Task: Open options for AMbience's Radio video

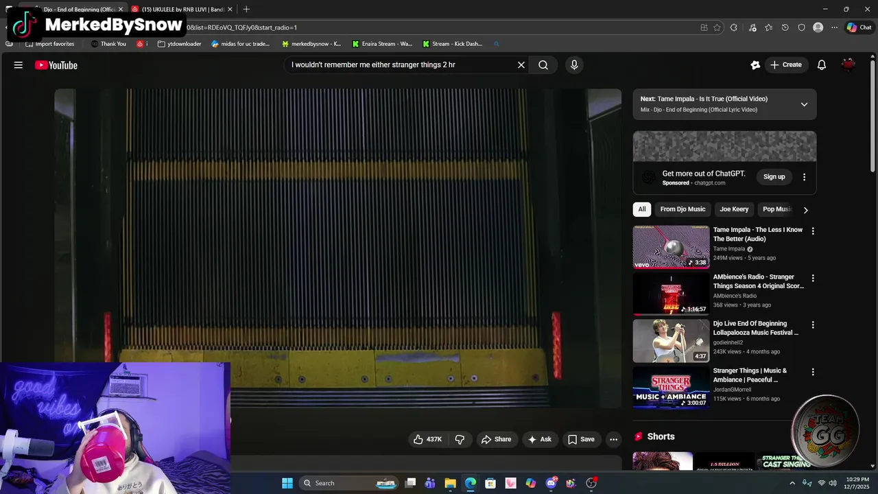Action: [813, 279]
